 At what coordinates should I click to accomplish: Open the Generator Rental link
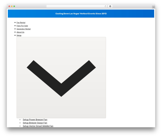point(23,29)
